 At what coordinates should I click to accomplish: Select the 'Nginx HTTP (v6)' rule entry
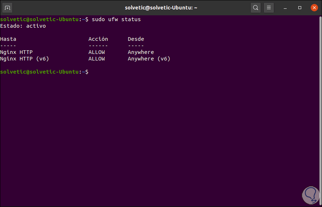tap(24, 59)
